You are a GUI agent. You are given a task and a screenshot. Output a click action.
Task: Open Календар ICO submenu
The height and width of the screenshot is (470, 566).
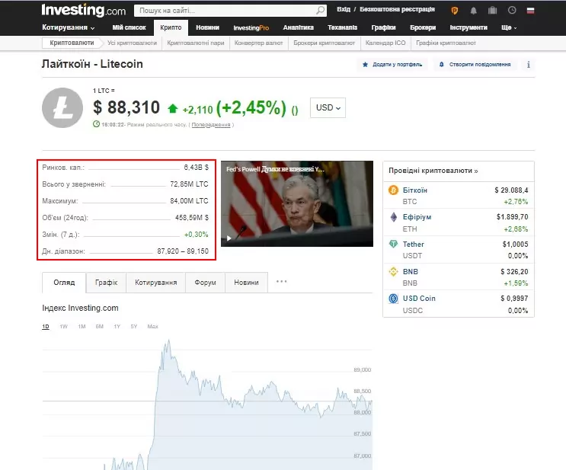pyautogui.click(x=385, y=43)
